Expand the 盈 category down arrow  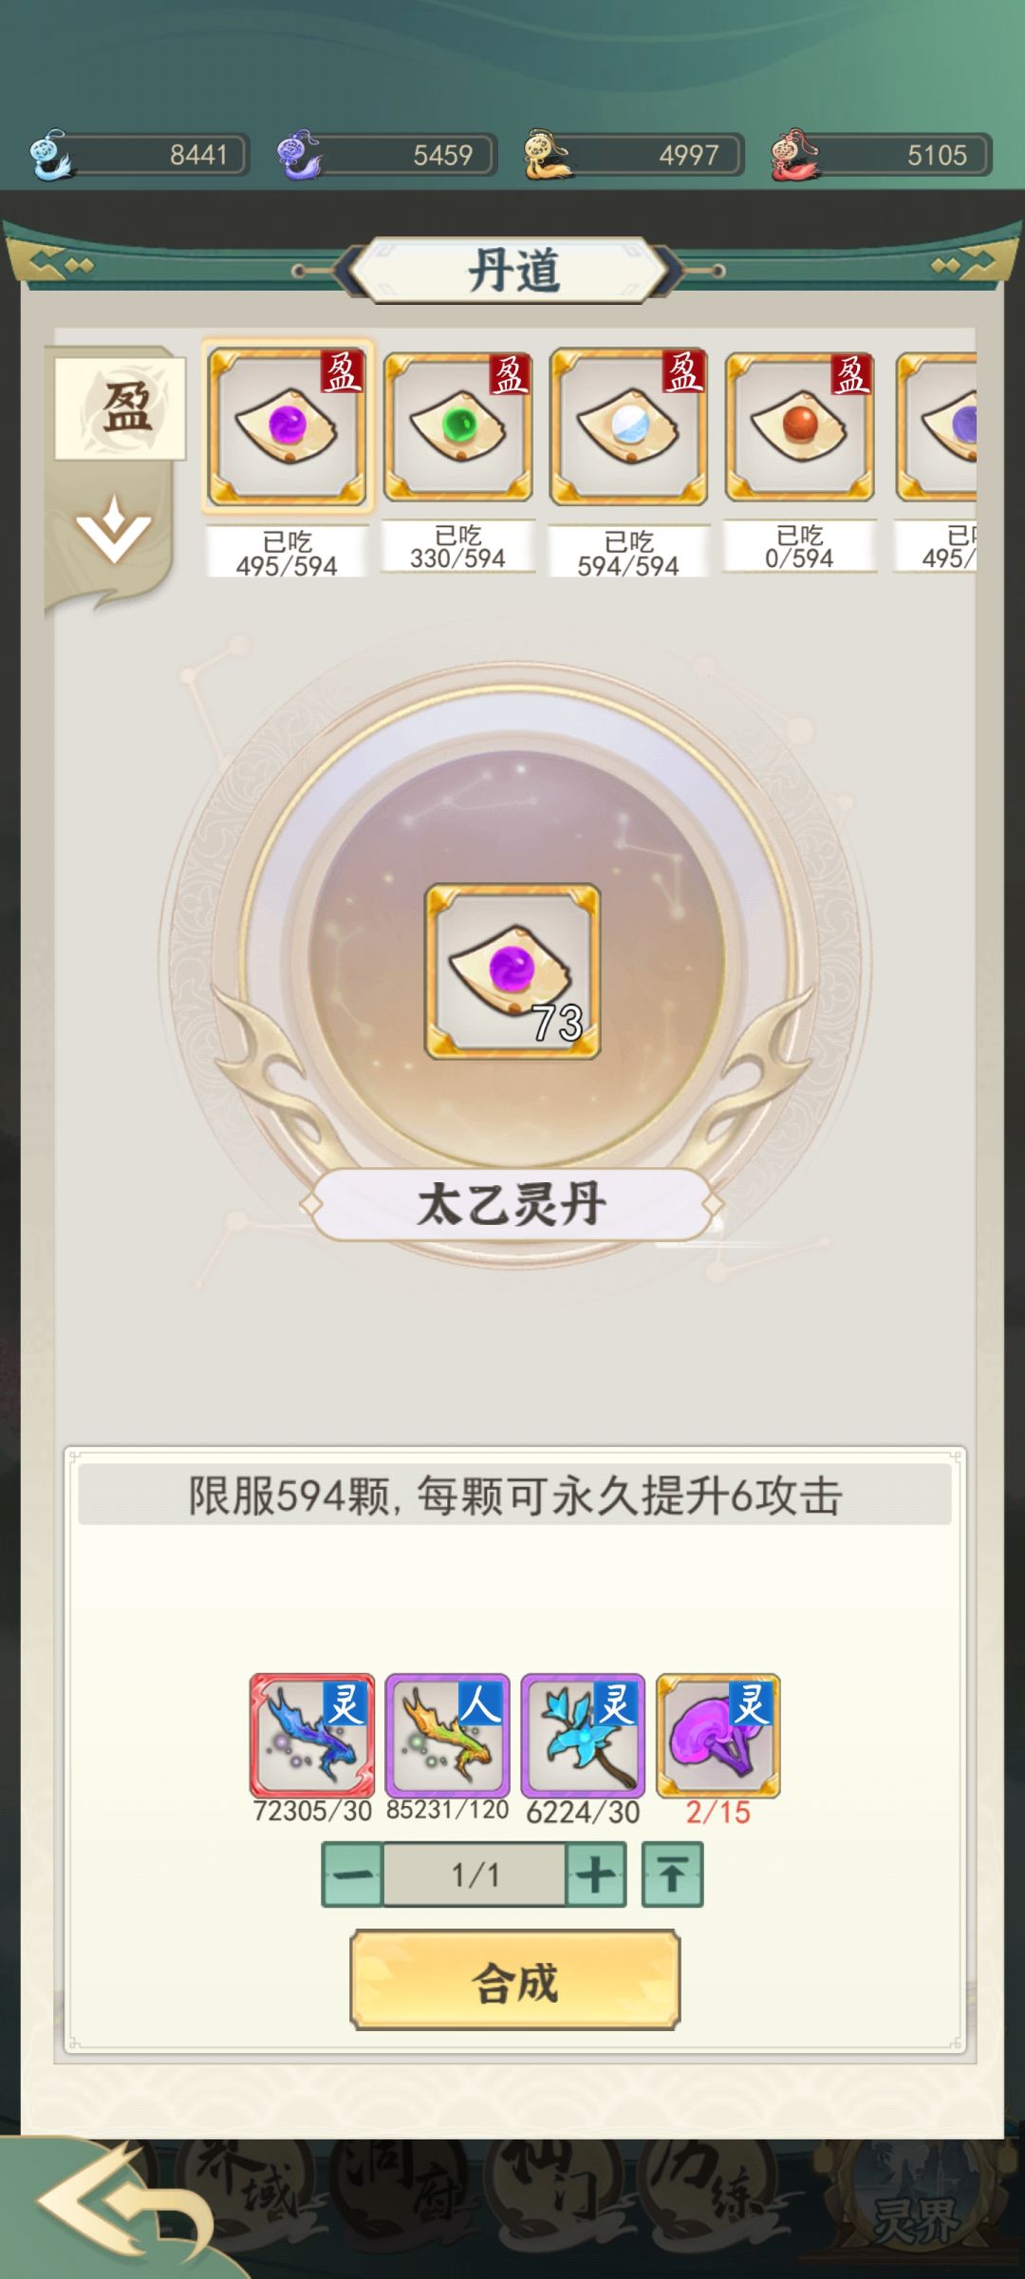tap(115, 529)
